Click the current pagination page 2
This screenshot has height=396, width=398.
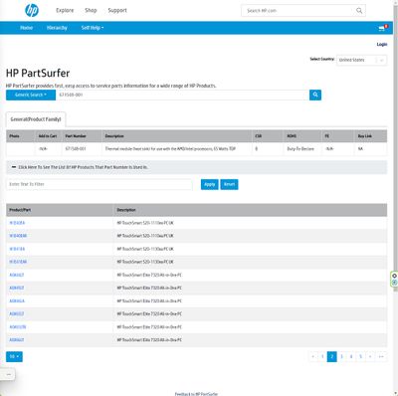pyautogui.click(x=332, y=356)
